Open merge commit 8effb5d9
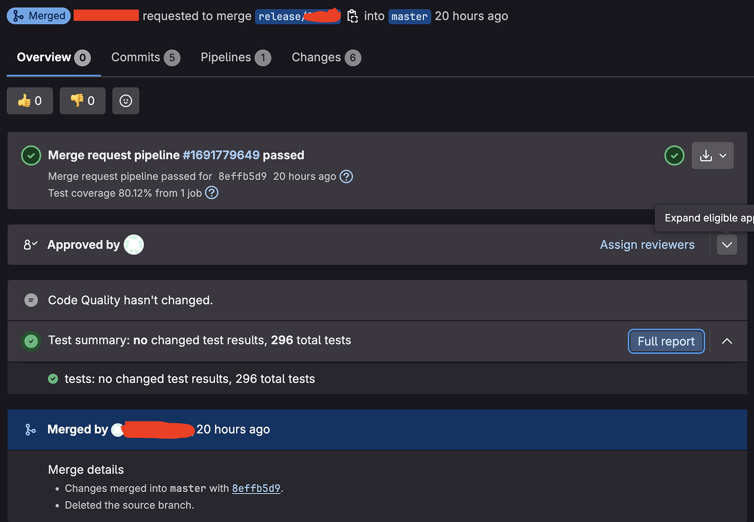 (256, 488)
